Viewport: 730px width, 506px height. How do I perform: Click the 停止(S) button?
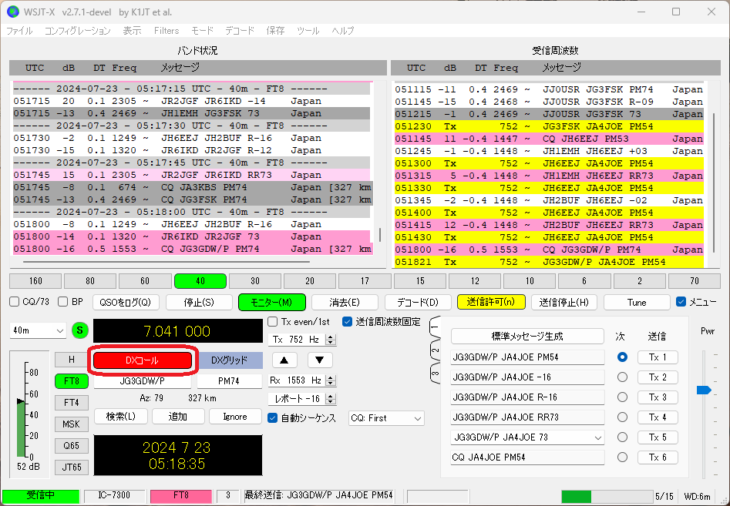click(x=199, y=303)
